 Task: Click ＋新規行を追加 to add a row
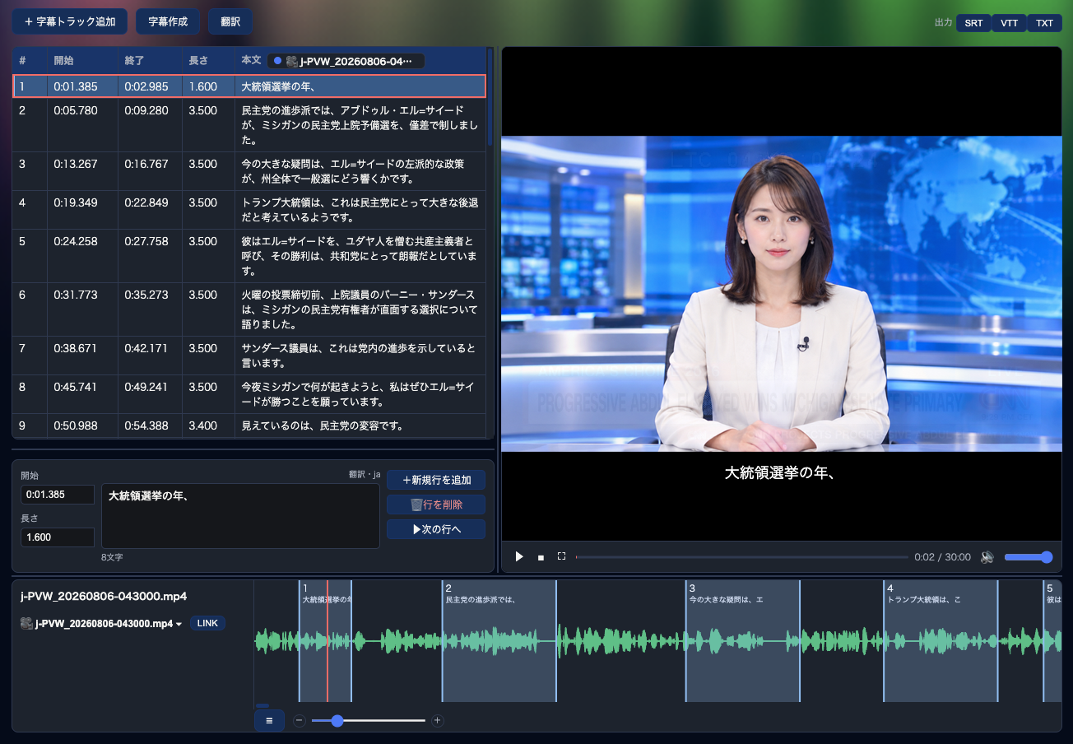(436, 480)
